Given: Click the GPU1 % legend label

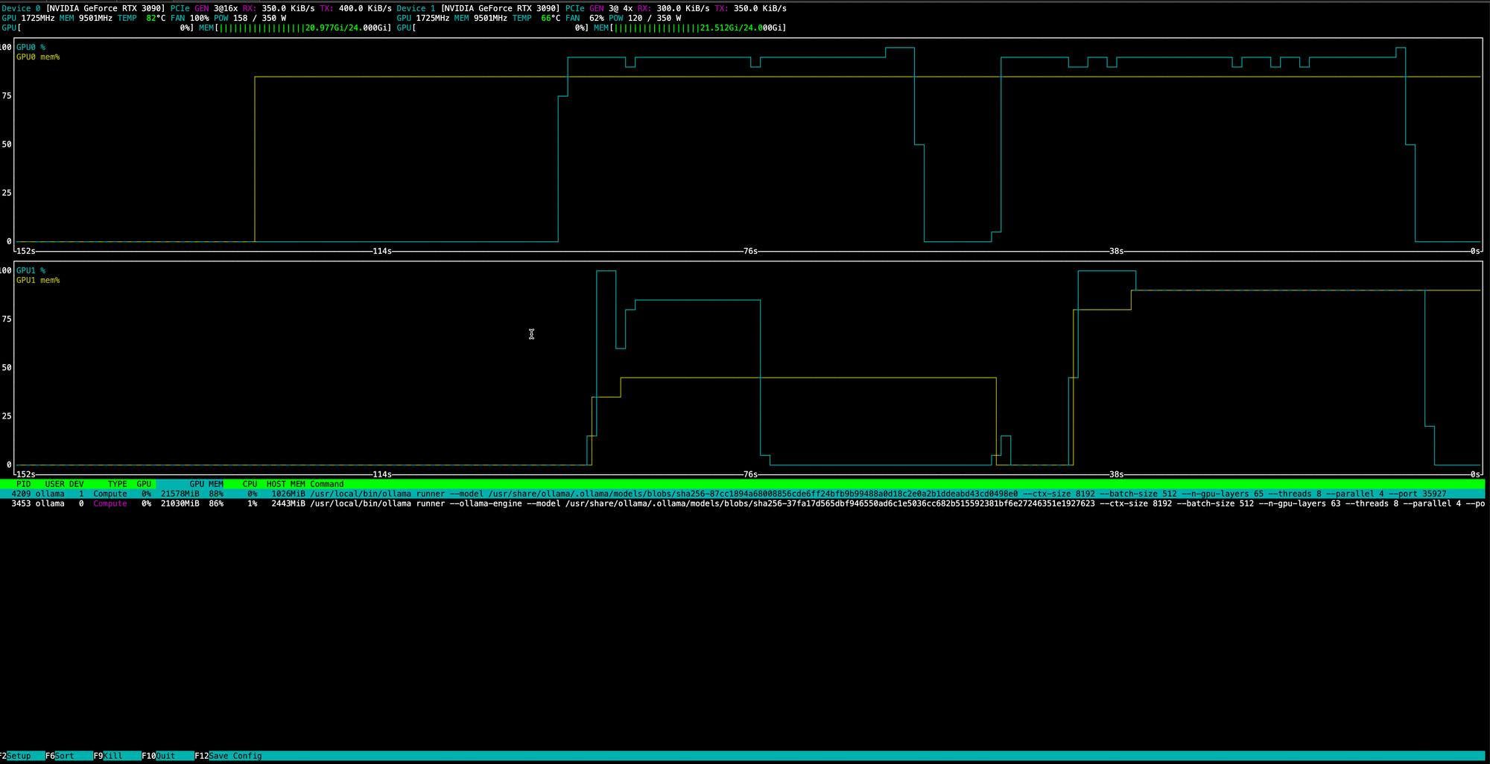Looking at the screenshot, I should pos(31,270).
